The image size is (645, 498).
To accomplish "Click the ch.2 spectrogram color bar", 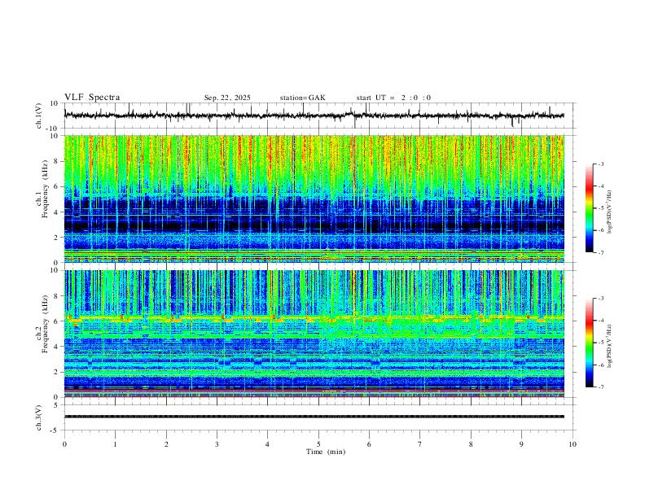I will [x=589, y=343].
